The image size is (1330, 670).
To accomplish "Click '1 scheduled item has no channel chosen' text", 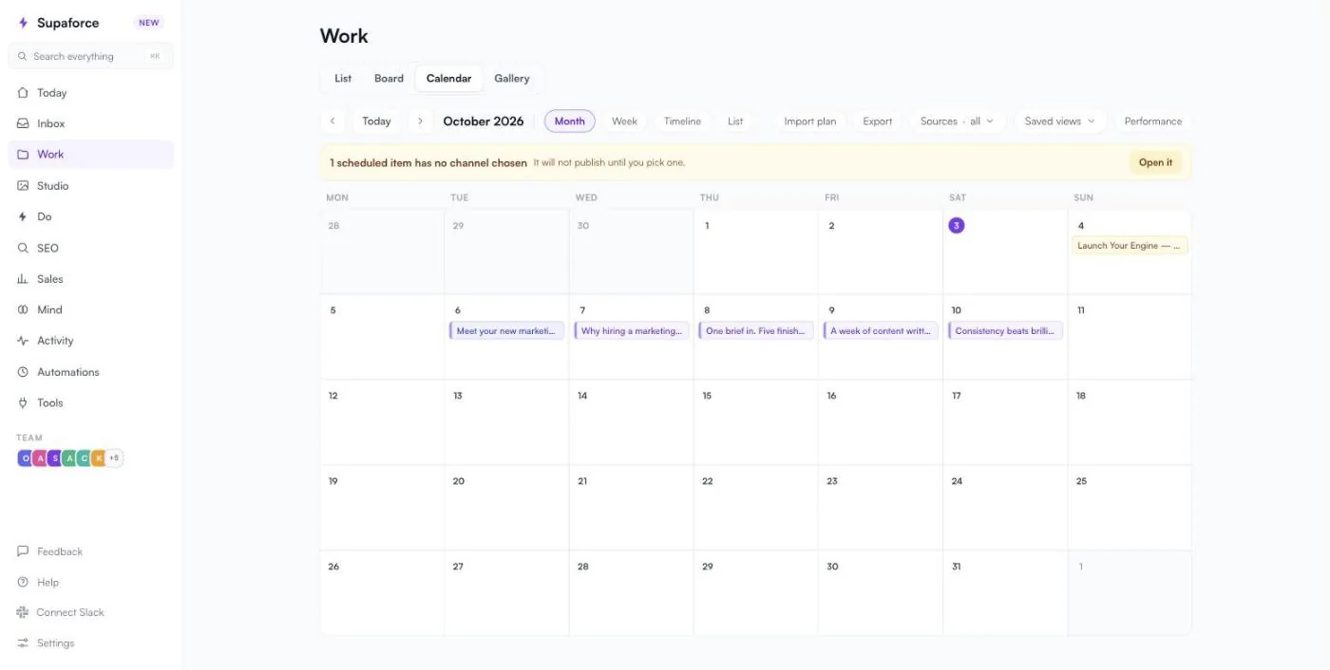I will (x=428, y=163).
